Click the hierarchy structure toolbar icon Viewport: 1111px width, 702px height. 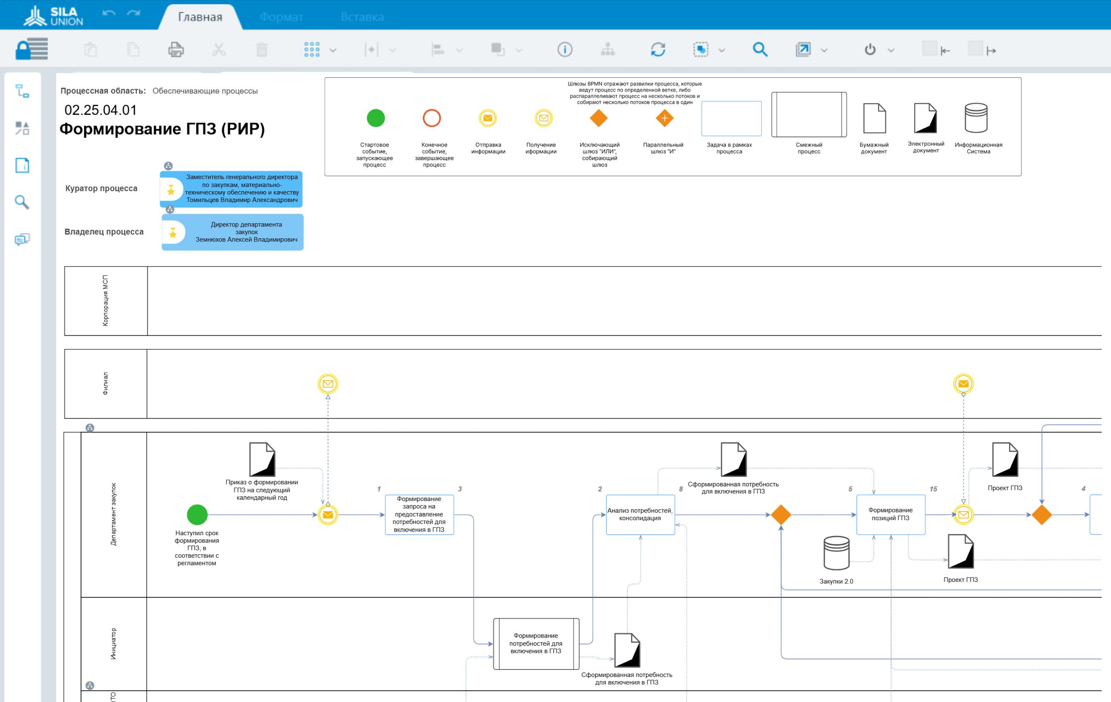(608, 49)
